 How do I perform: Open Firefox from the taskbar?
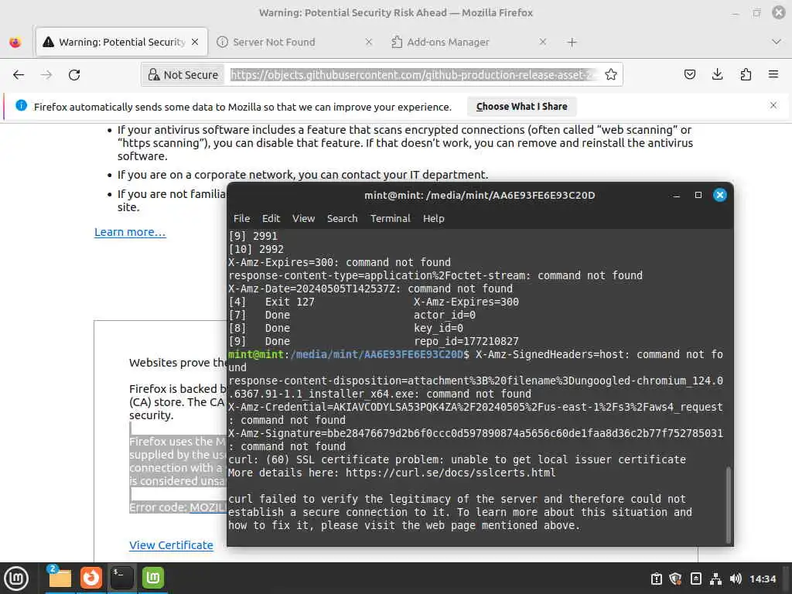pos(91,578)
